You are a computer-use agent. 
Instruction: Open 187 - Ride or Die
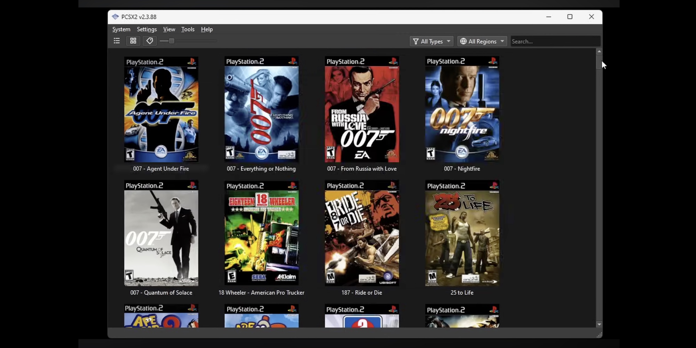tap(362, 233)
